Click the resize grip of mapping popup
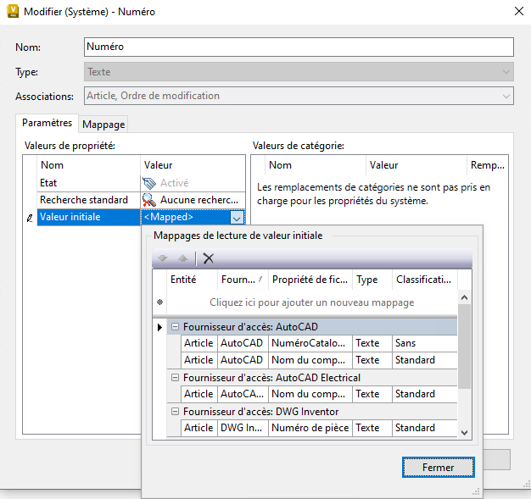The image size is (531, 499). pos(477,491)
